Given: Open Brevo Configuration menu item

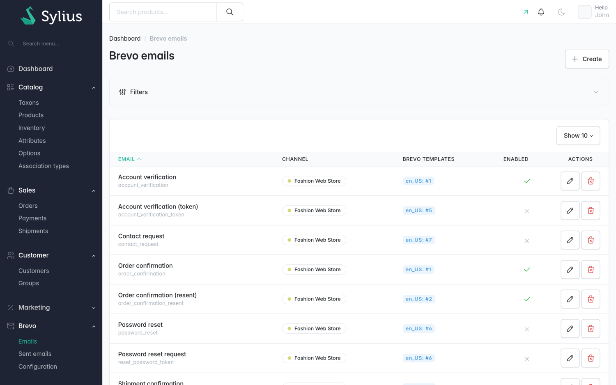Looking at the screenshot, I should tap(38, 367).
